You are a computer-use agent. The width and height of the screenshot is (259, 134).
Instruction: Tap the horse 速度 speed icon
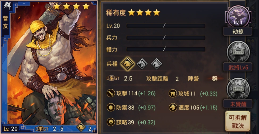tap(173, 108)
